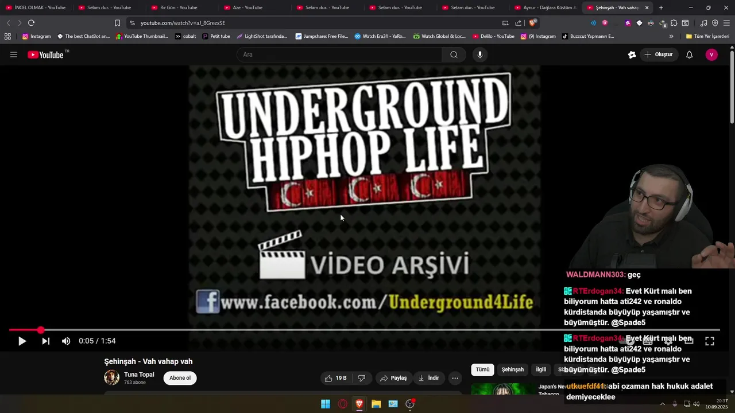
Task: Open the Tuna Topal channel name
Action: (139, 375)
